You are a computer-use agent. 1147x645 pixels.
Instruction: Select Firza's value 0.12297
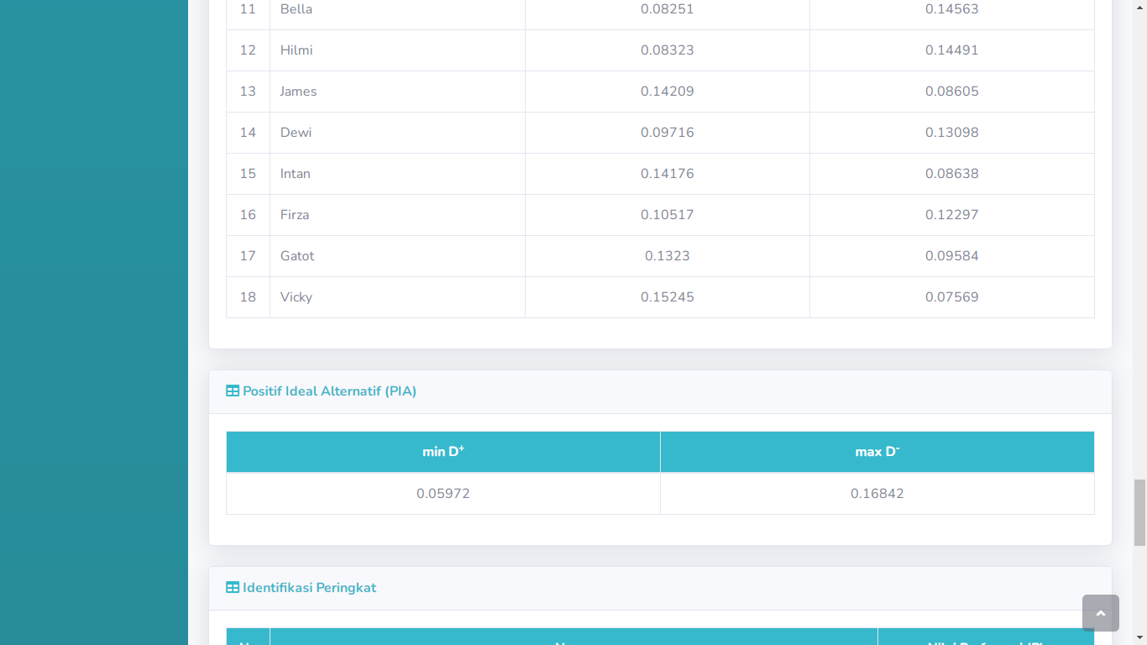pos(952,215)
